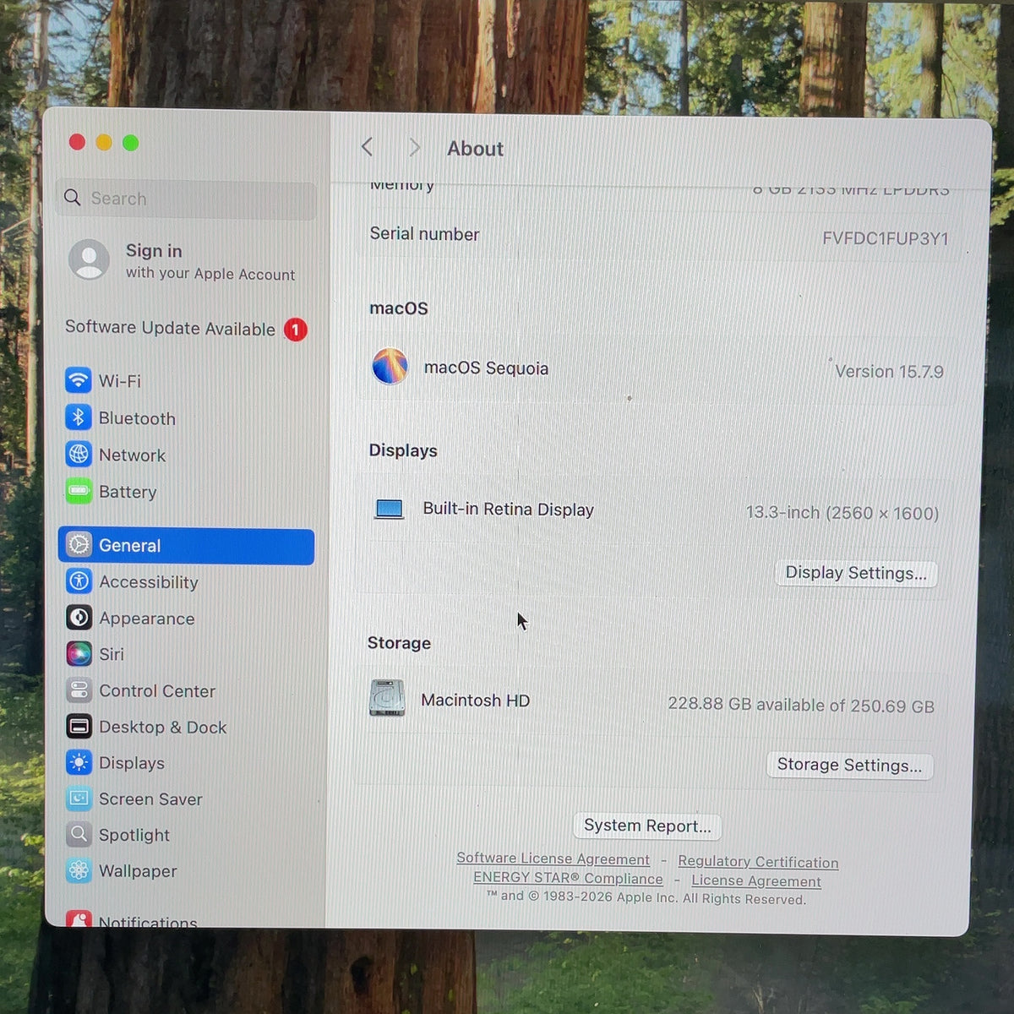1014x1014 pixels.
Task: Click the About title heading
Action: 475,149
